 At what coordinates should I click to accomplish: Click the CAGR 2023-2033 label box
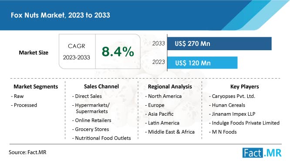[77, 52]
